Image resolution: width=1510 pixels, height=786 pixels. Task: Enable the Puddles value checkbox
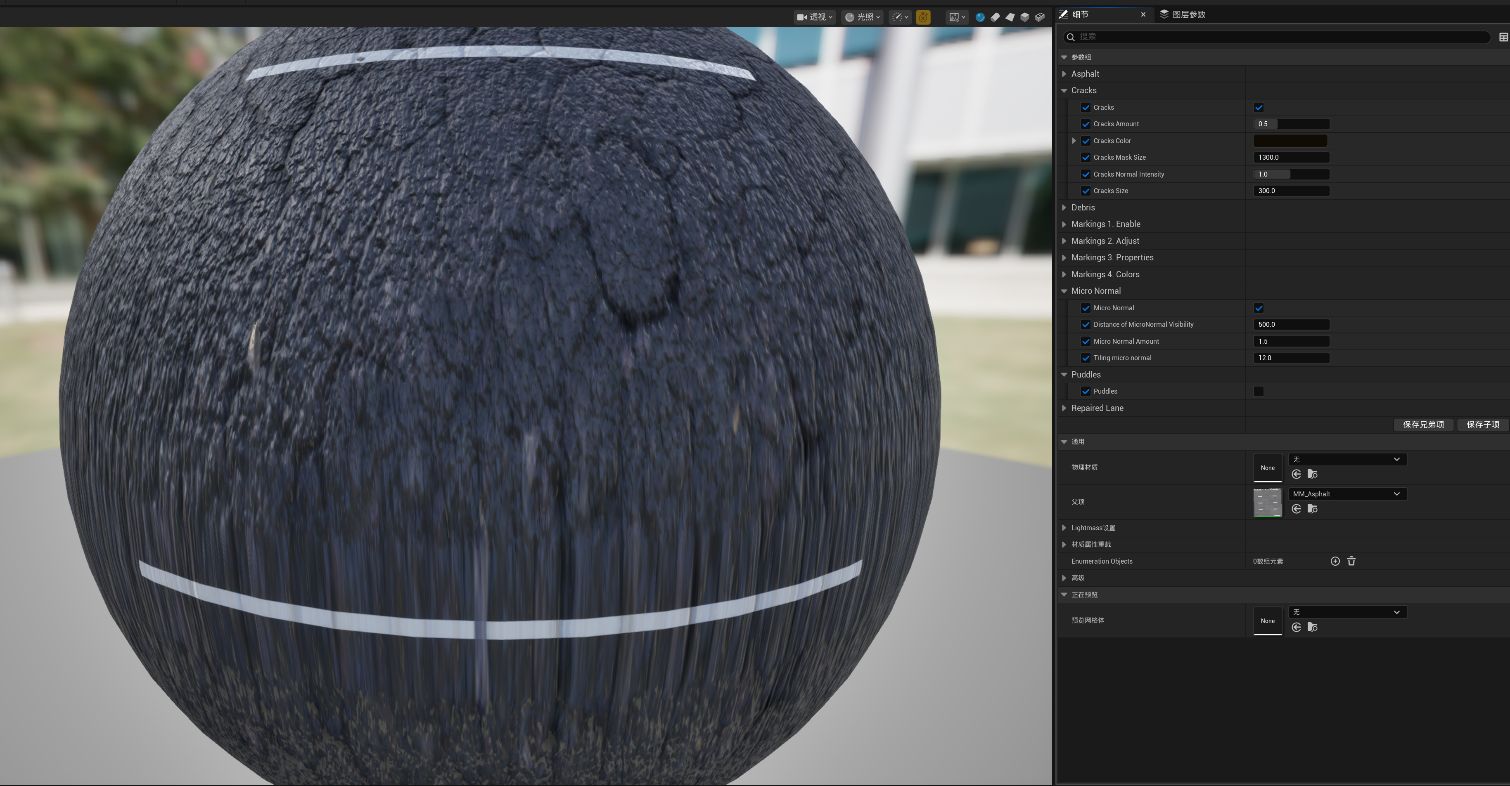tap(1259, 391)
